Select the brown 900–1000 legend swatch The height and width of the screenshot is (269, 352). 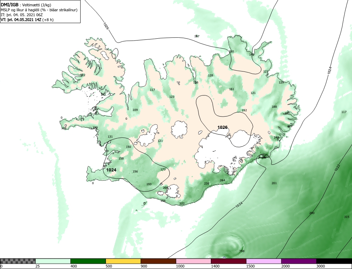[158, 261]
